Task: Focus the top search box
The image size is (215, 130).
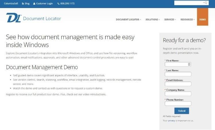Action: 191,3
